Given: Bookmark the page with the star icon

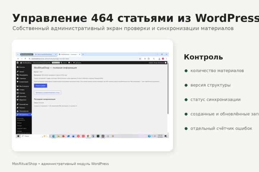Looking at the screenshot, I should (x=140, y=59).
